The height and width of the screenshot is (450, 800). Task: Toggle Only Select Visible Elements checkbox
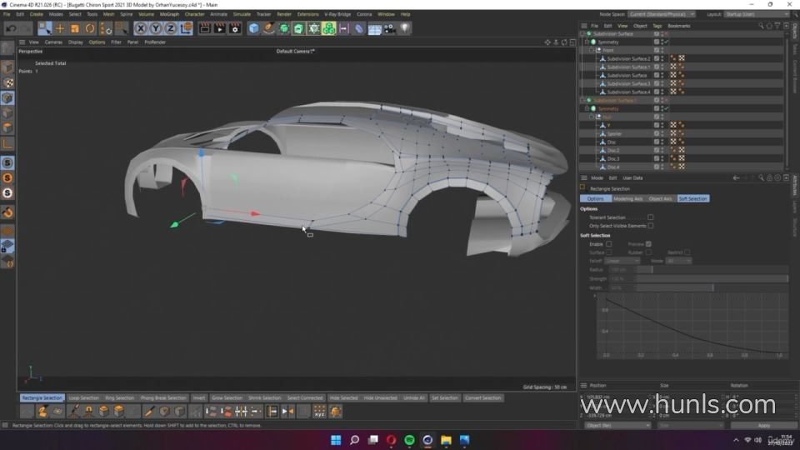tap(651, 226)
